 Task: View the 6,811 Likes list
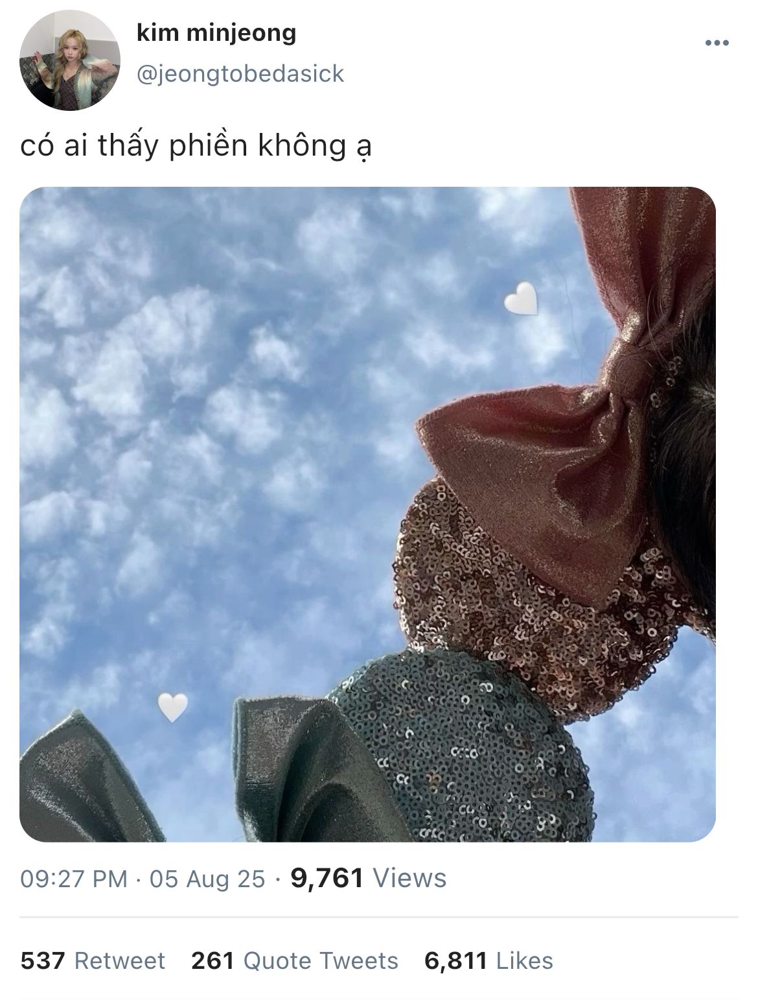pos(489,960)
